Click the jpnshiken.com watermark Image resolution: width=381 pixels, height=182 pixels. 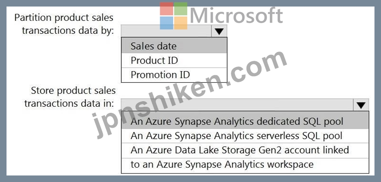189,95
